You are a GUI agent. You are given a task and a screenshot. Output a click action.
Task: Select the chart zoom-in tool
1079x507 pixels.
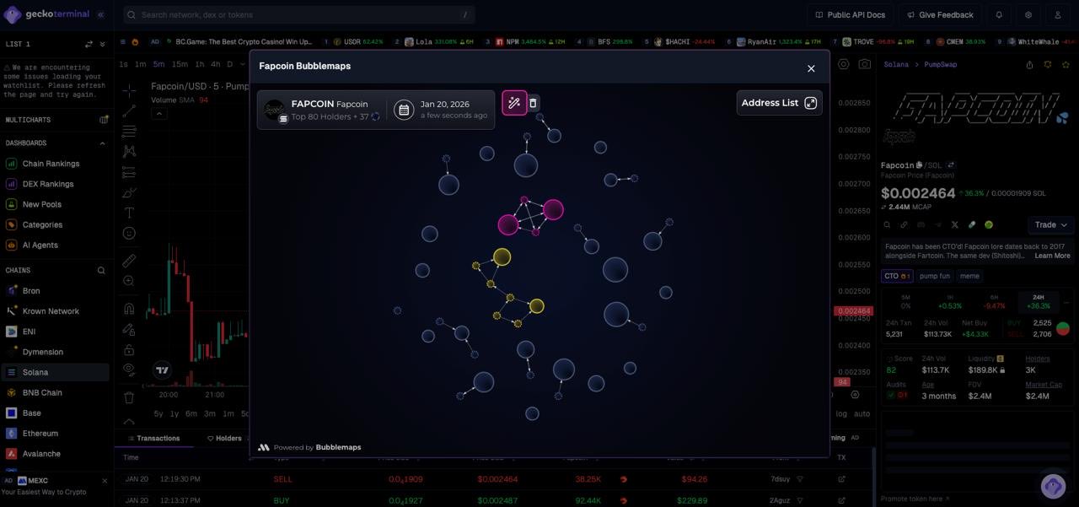tap(129, 281)
